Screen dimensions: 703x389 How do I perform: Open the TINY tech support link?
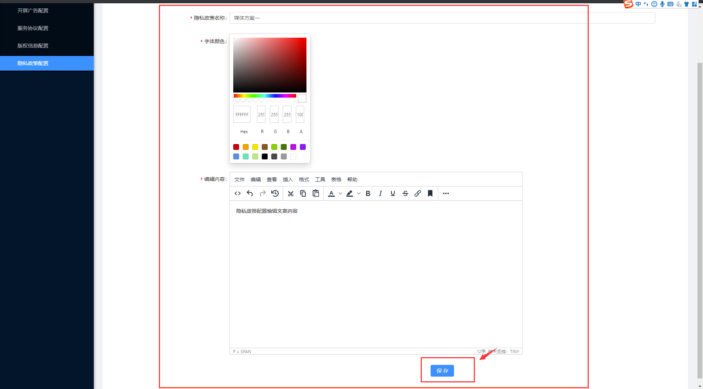(514, 352)
